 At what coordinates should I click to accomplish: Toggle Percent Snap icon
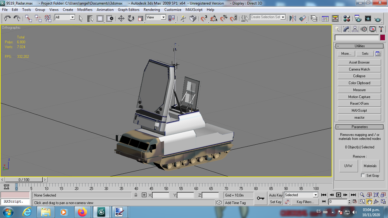(224, 19)
